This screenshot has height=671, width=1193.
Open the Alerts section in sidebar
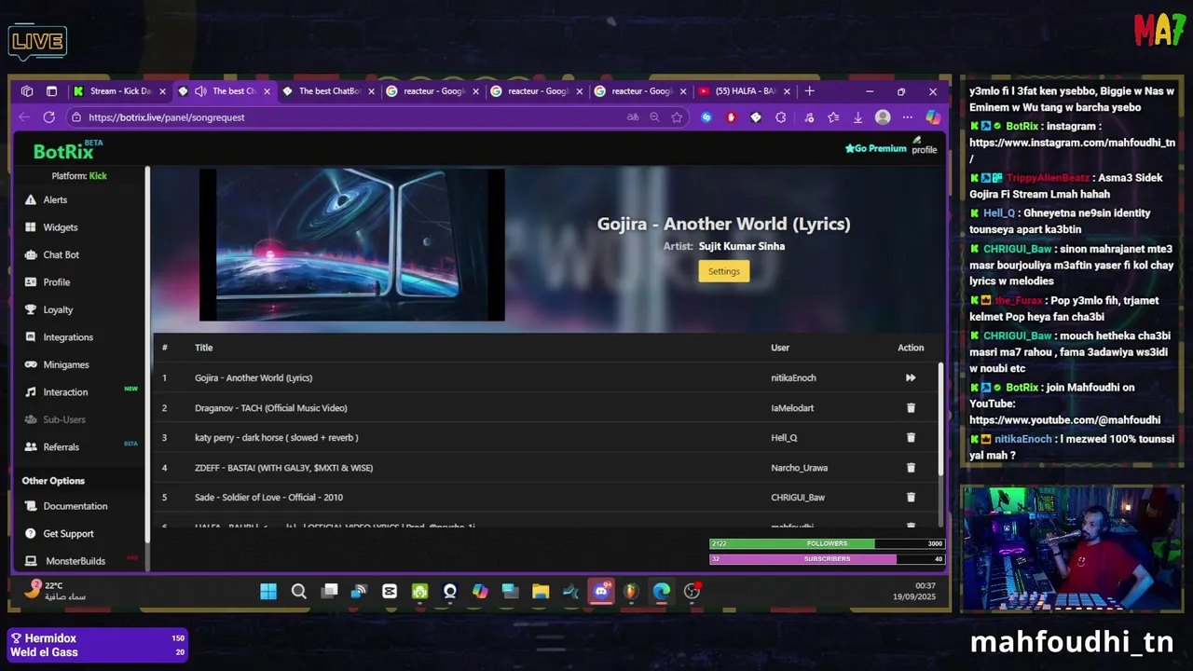[x=55, y=199]
